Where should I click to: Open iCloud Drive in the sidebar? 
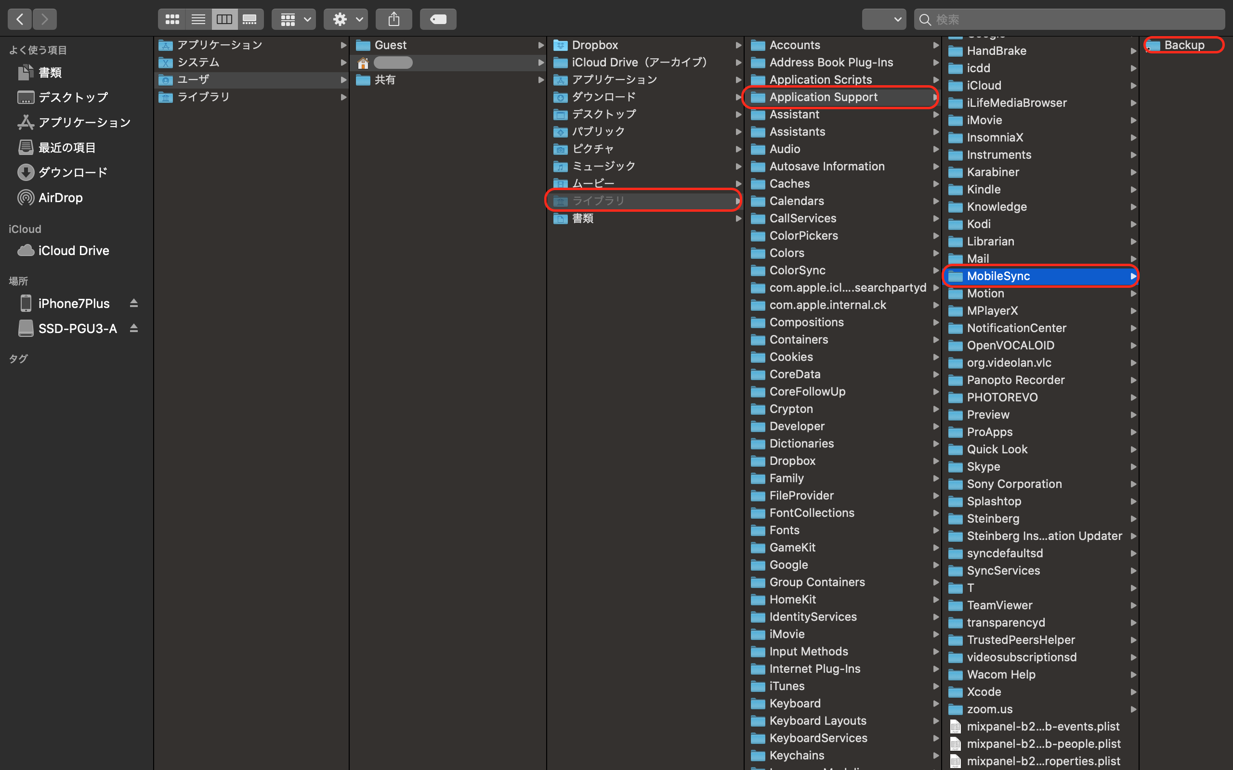pyautogui.click(x=73, y=251)
